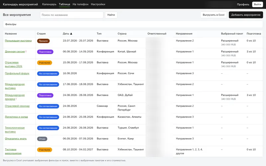Image resolution: width=266 pixels, height=166 pixels.
Task: Click the Подготовка badge in Длинная сессия row
Action: 45,52
